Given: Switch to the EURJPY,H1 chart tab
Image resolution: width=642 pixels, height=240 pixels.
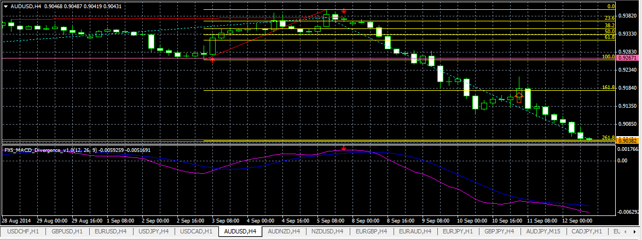Looking at the screenshot, I should (x=459, y=231).
